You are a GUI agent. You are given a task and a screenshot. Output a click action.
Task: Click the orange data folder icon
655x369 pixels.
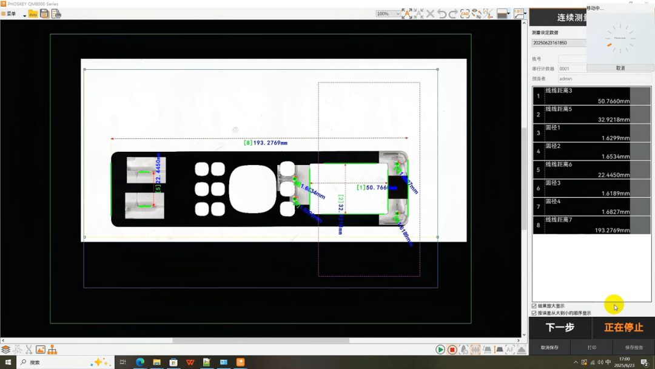click(x=33, y=14)
